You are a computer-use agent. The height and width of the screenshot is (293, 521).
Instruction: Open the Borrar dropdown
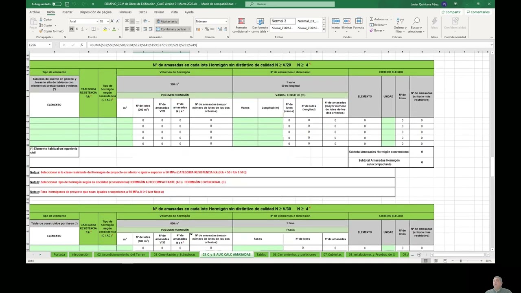click(x=377, y=31)
